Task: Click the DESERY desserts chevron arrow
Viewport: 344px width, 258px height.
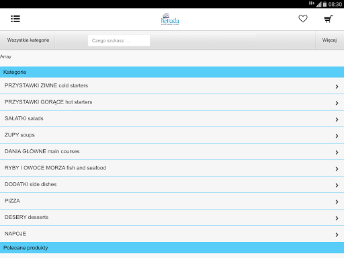Action: click(x=337, y=218)
